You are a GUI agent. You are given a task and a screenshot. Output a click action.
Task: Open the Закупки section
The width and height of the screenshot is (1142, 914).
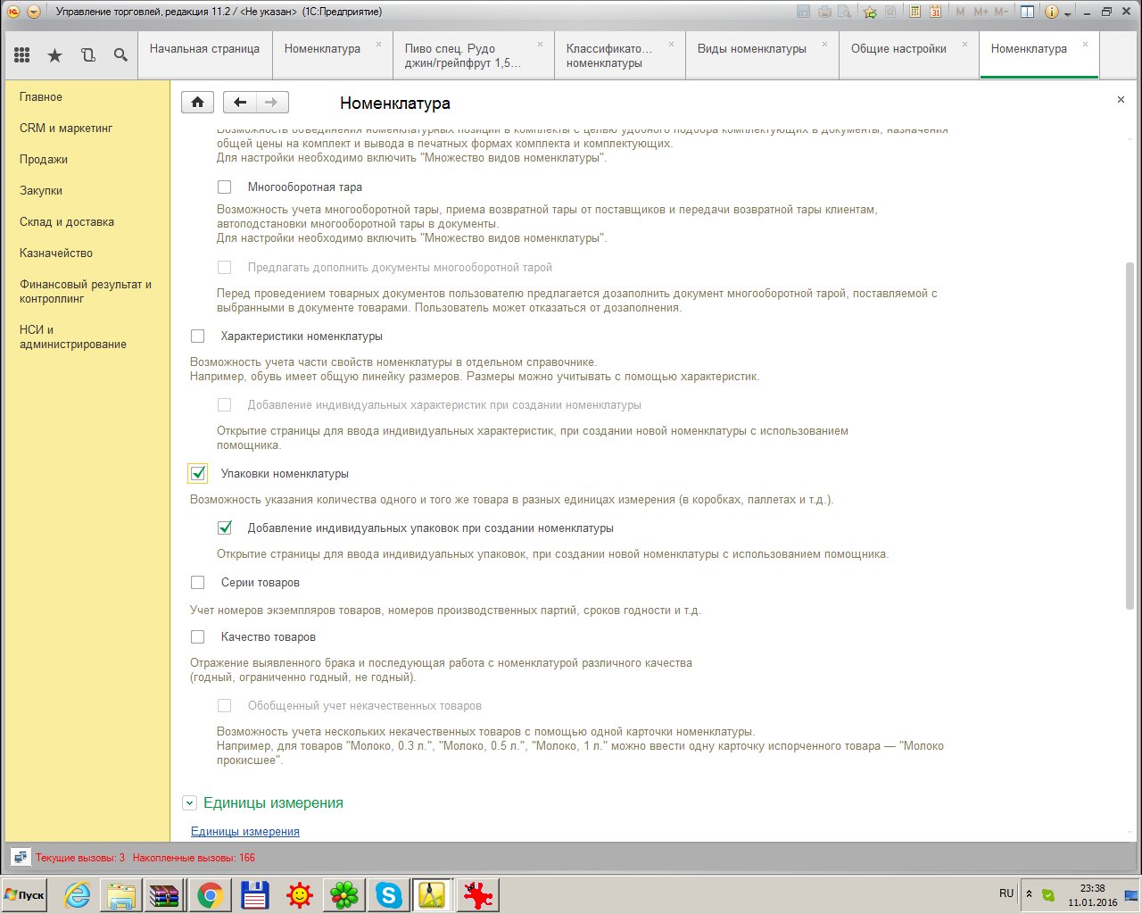(x=41, y=191)
